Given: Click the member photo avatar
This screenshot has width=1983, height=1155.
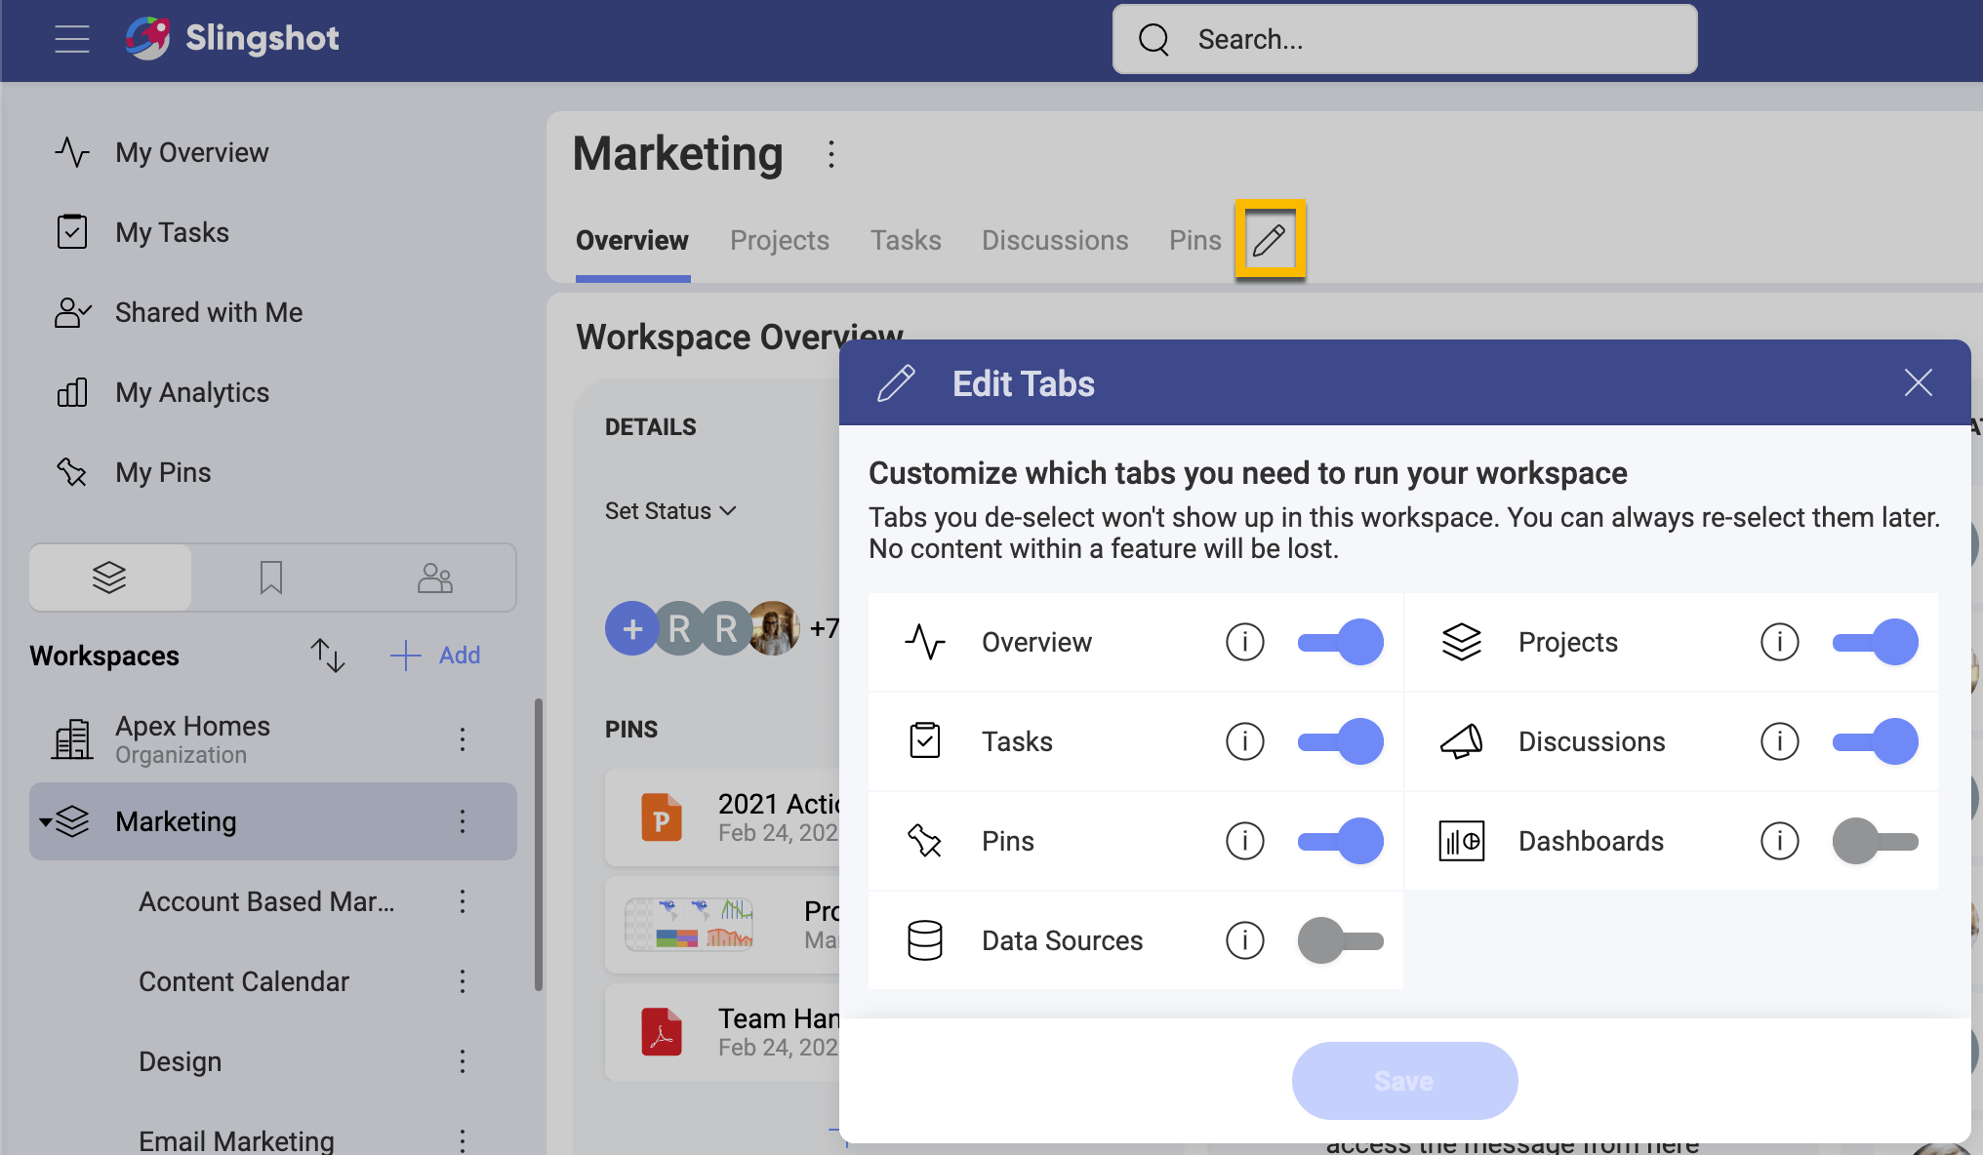Looking at the screenshot, I should click(x=774, y=628).
